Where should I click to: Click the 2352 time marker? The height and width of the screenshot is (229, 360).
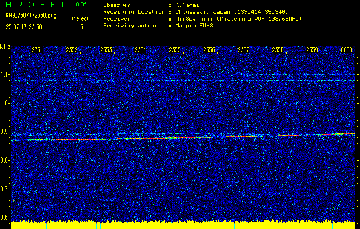72,50
